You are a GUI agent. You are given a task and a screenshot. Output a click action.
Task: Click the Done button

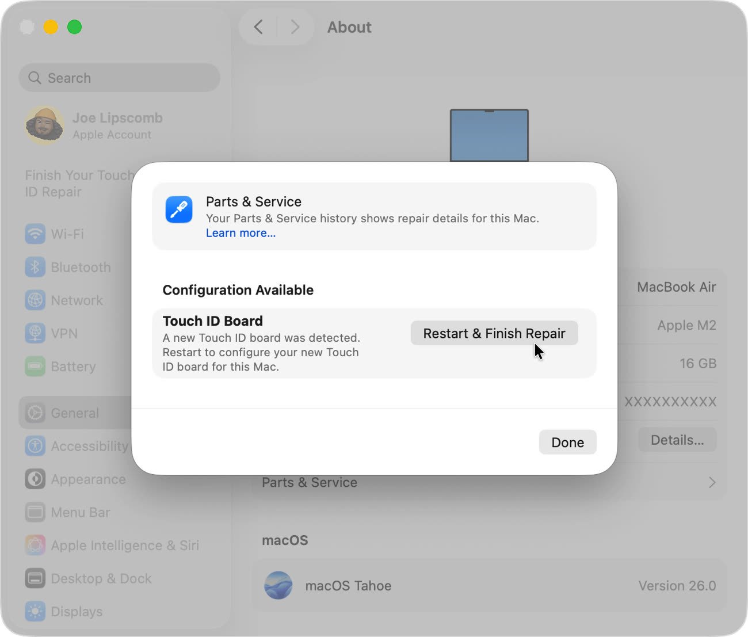(567, 442)
